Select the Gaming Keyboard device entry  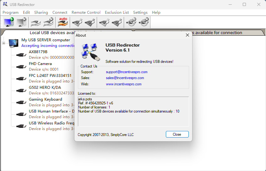point(46,99)
